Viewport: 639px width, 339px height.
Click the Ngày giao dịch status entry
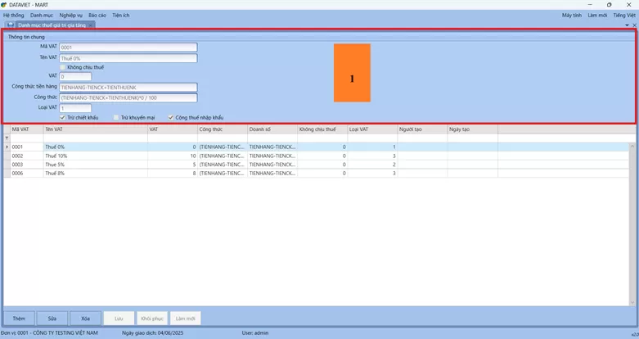tap(153, 333)
